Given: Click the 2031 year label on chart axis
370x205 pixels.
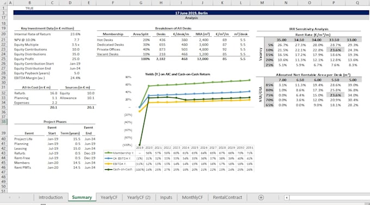Looking at the screenshot, I should (249, 148).
